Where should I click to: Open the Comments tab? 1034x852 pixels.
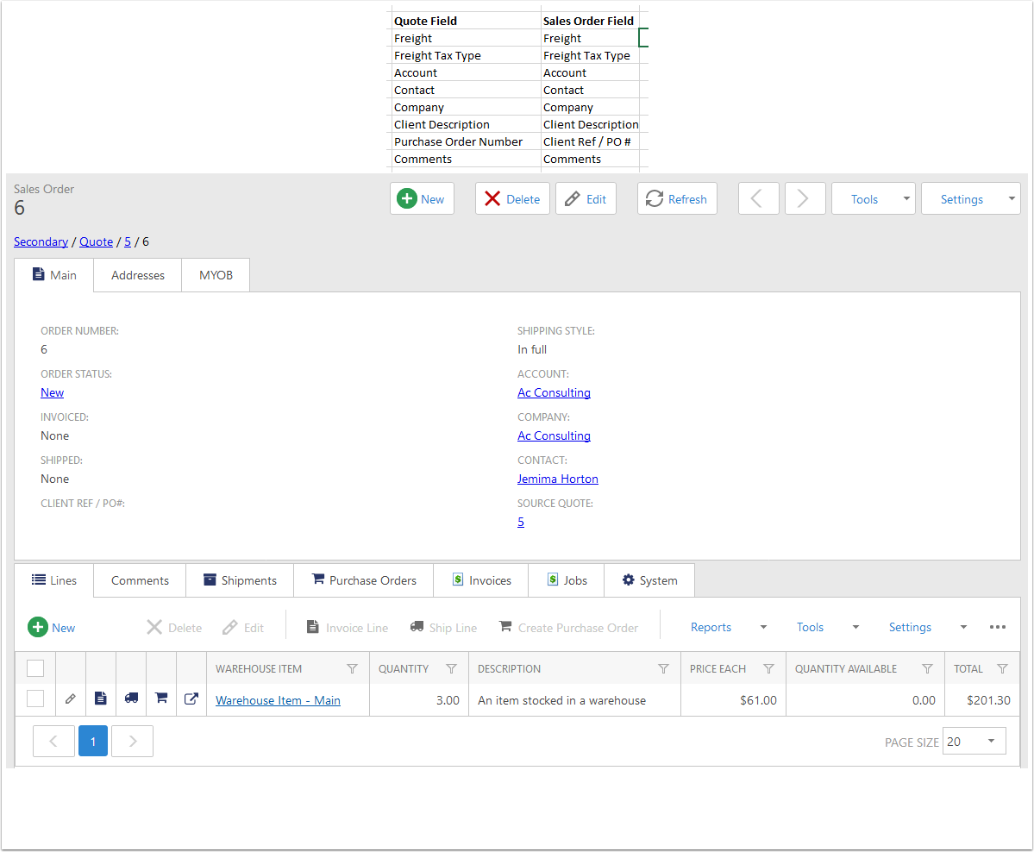pos(140,580)
